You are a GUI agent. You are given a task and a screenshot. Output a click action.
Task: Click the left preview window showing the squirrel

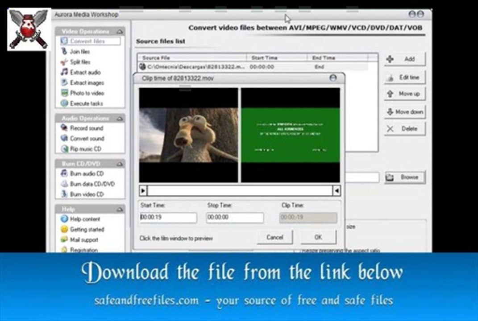click(x=189, y=135)
